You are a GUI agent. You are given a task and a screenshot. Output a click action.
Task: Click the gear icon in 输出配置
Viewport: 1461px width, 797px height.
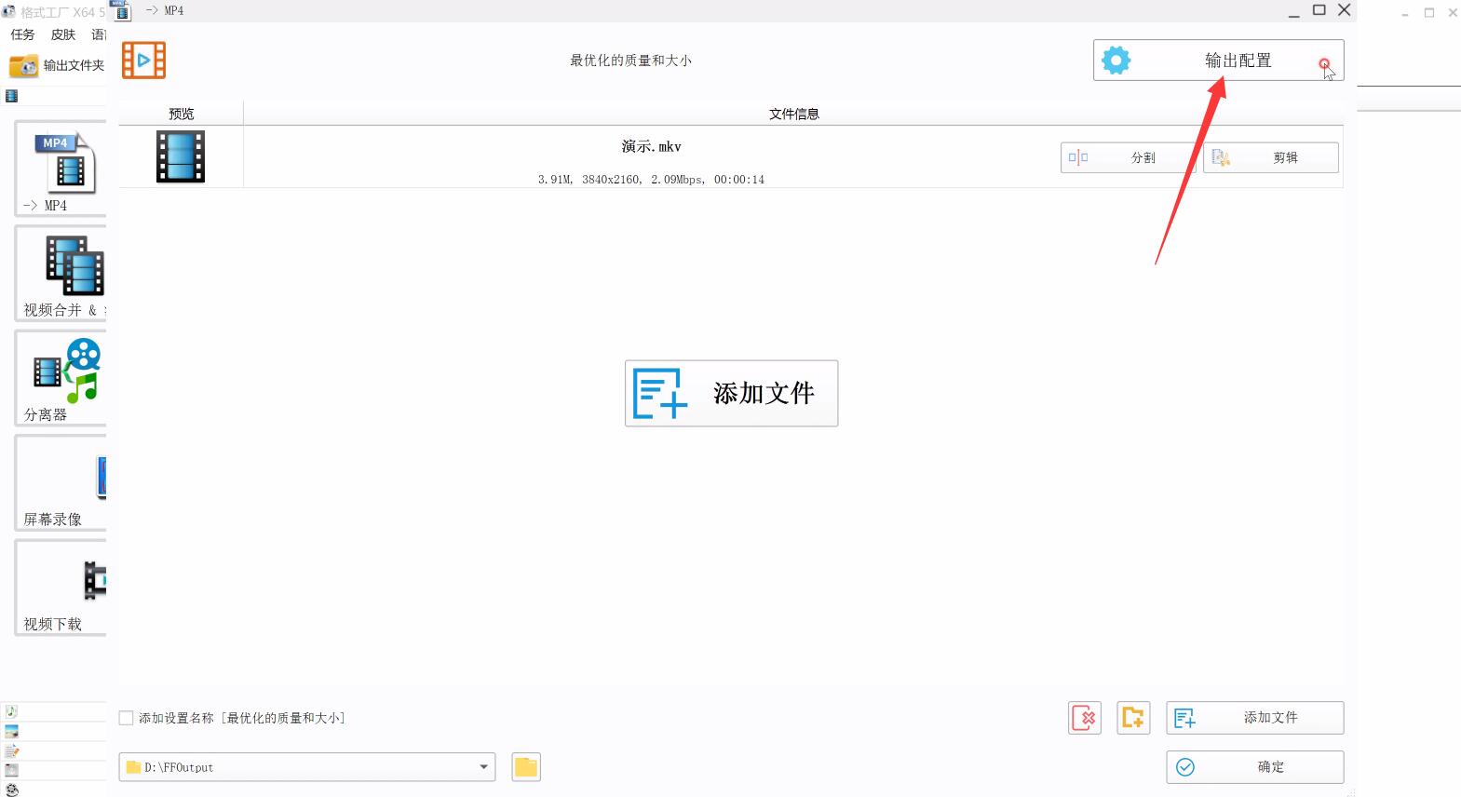coord(1116,61)
